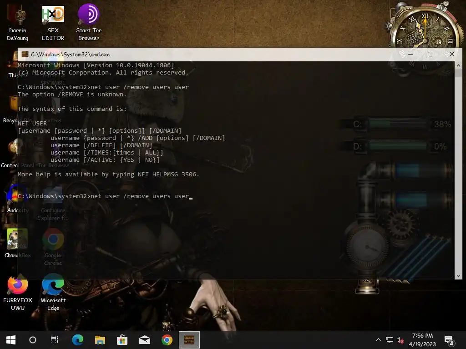Click 'username [/TIMES:{times | ALL}]' line
The height and width of the screenshot is (349, 466).
pos(106,153)
